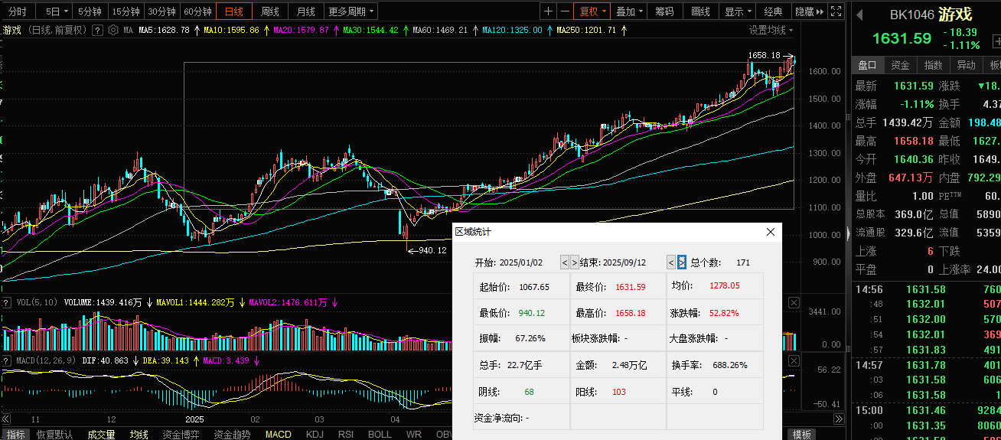Close the 区域统计 dialog
1001x440 pixels.
(x=771, y=232)
